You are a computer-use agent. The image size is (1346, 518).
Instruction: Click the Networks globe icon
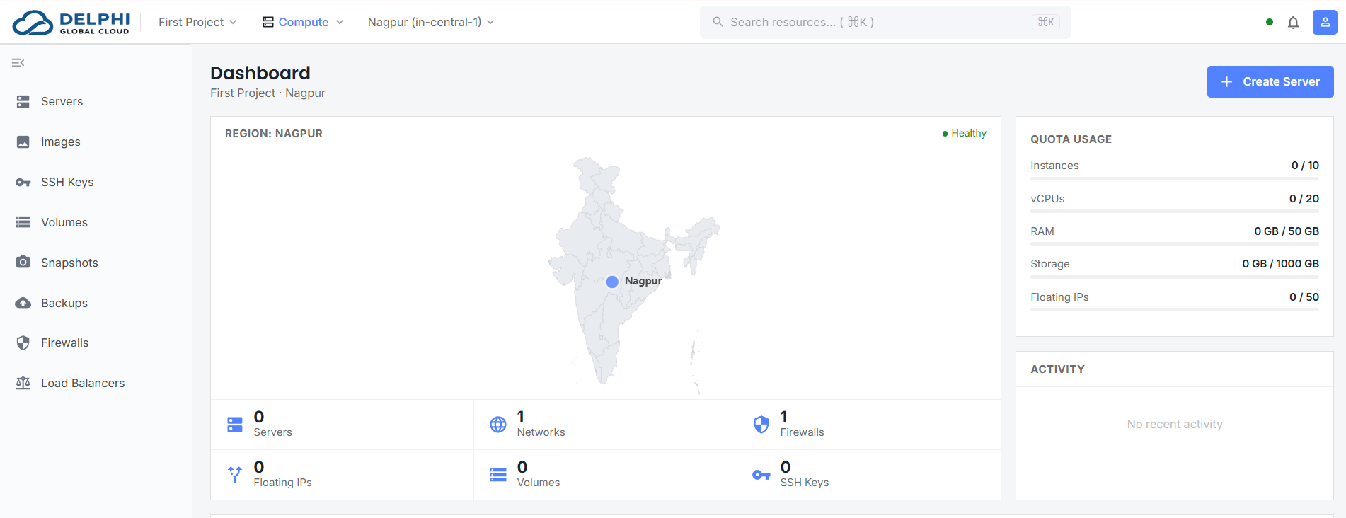(498, 425)
